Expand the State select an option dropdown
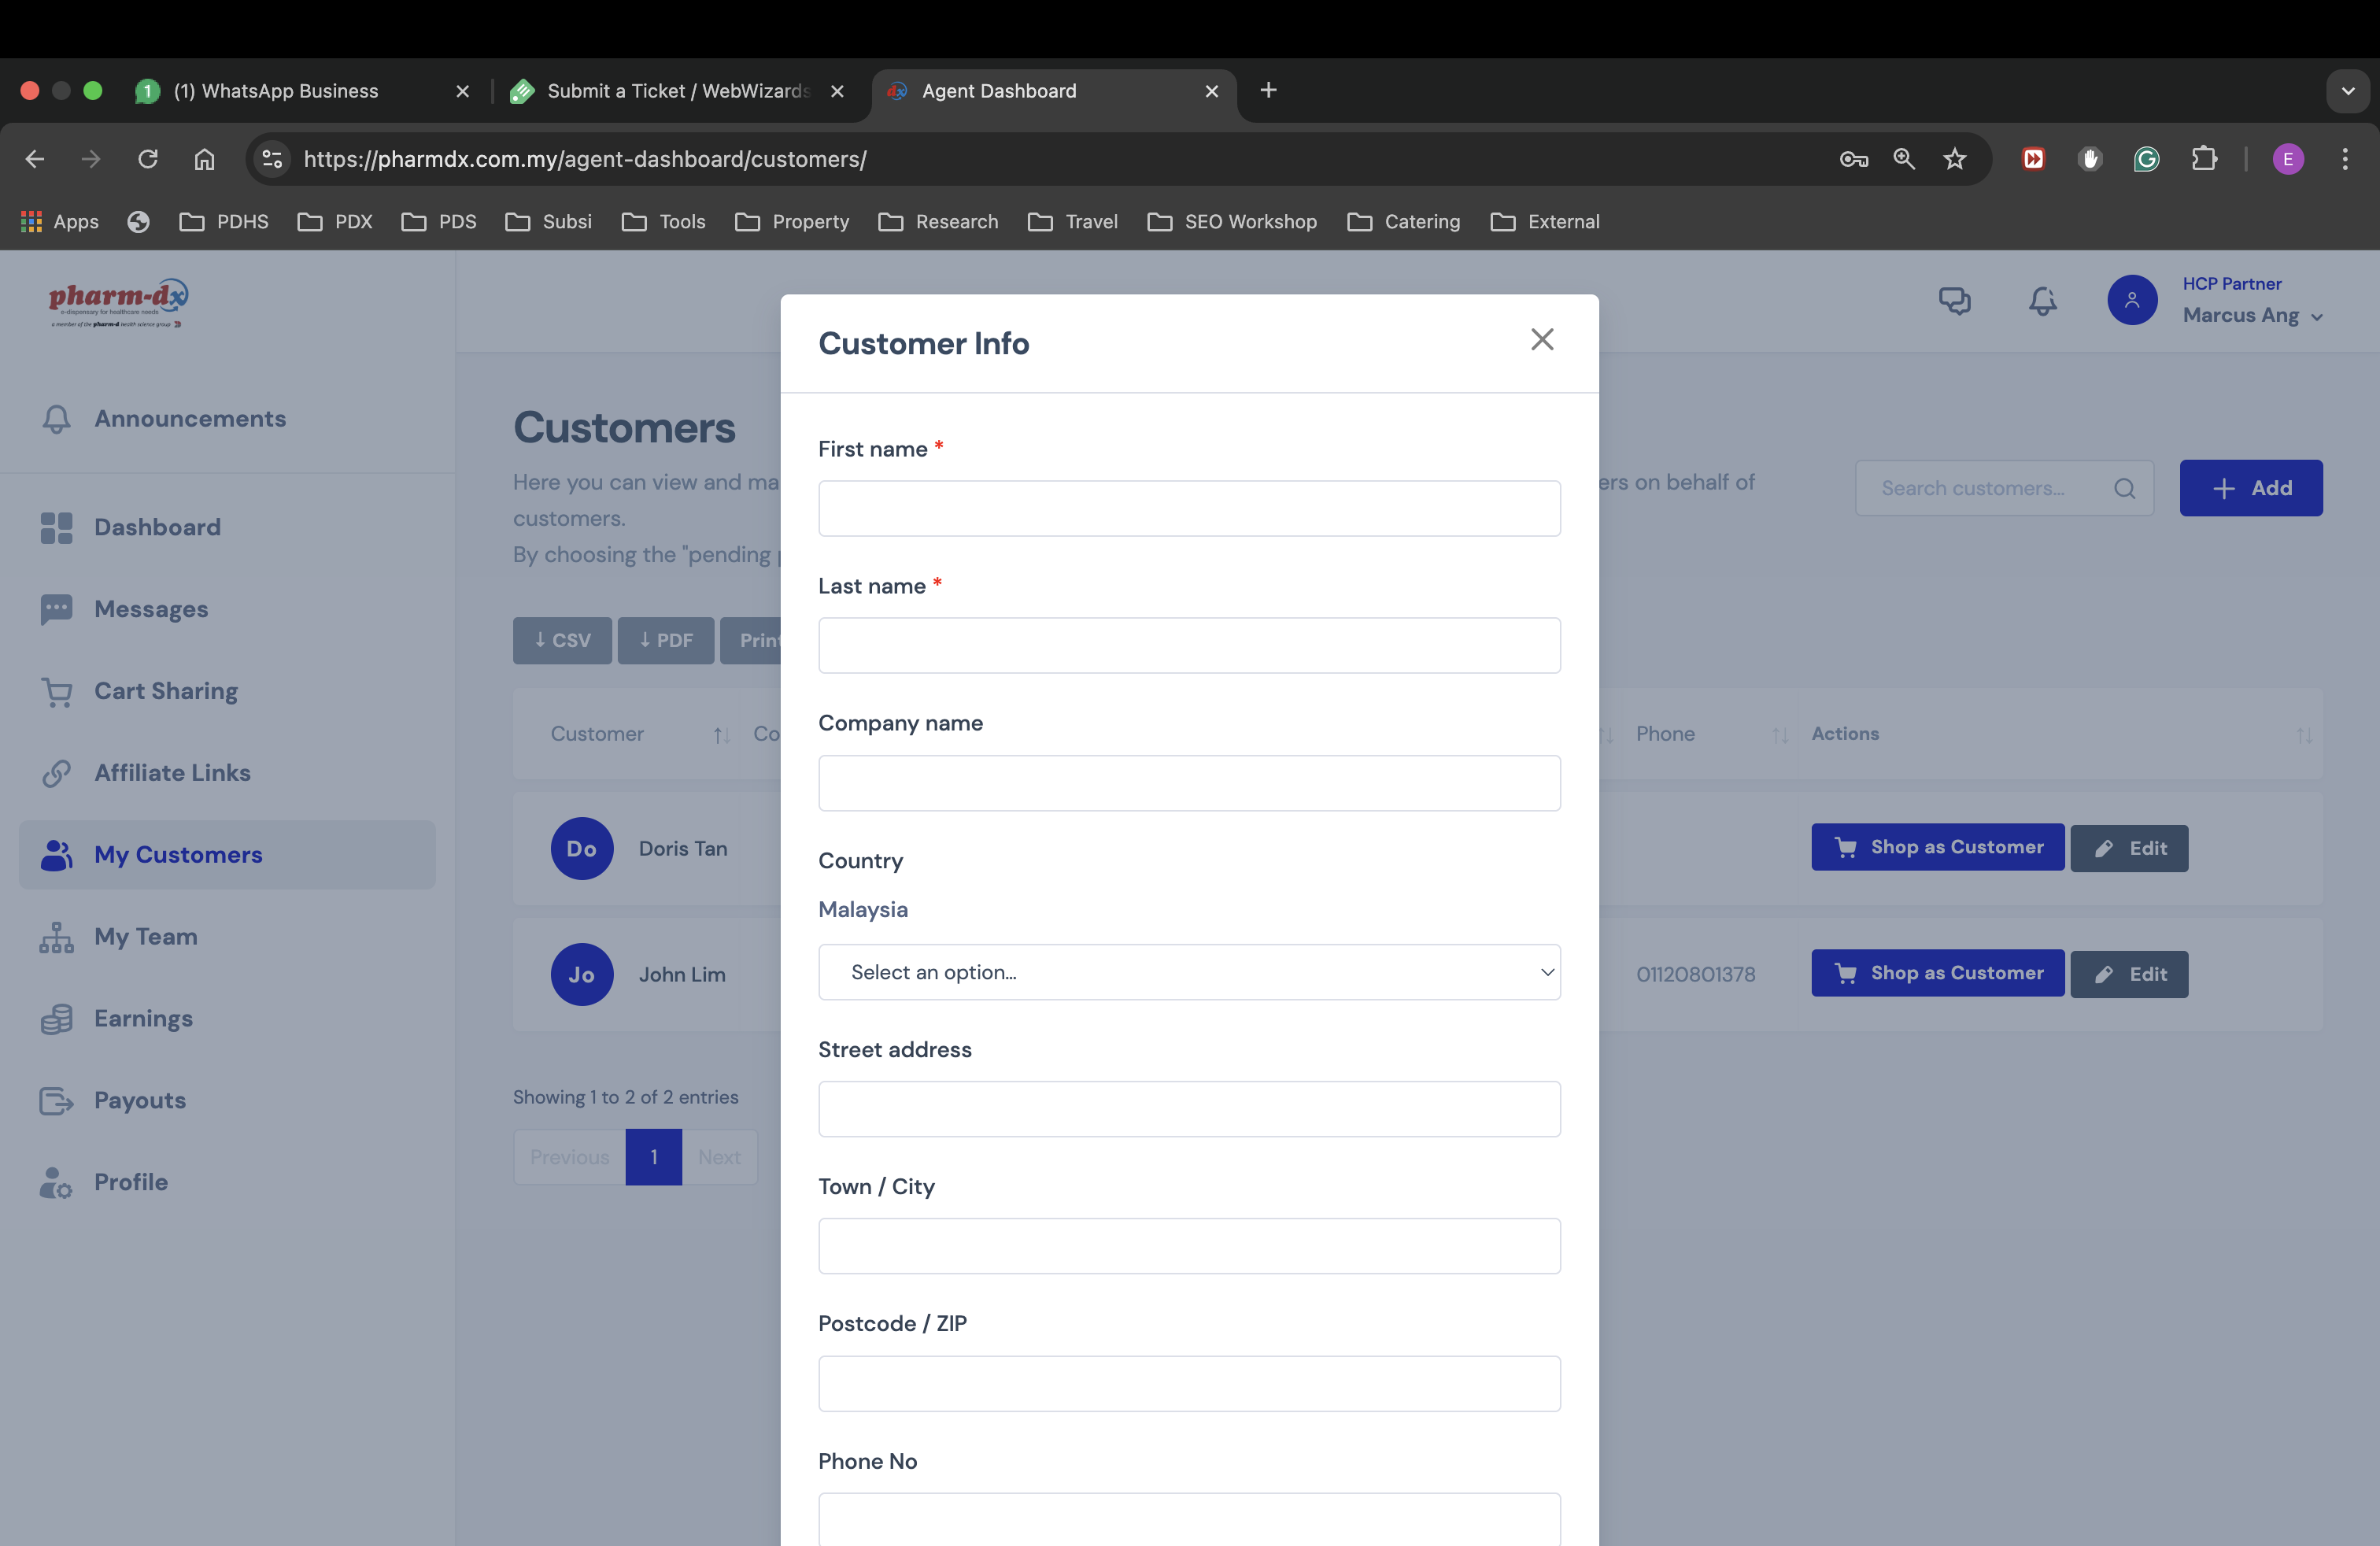The width and height of the screenshot is (2380, 1546). coord(1188,972)
